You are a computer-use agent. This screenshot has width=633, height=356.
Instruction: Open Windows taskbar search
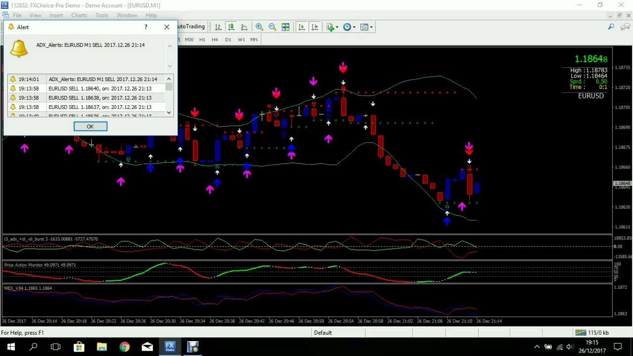(34, 347)
